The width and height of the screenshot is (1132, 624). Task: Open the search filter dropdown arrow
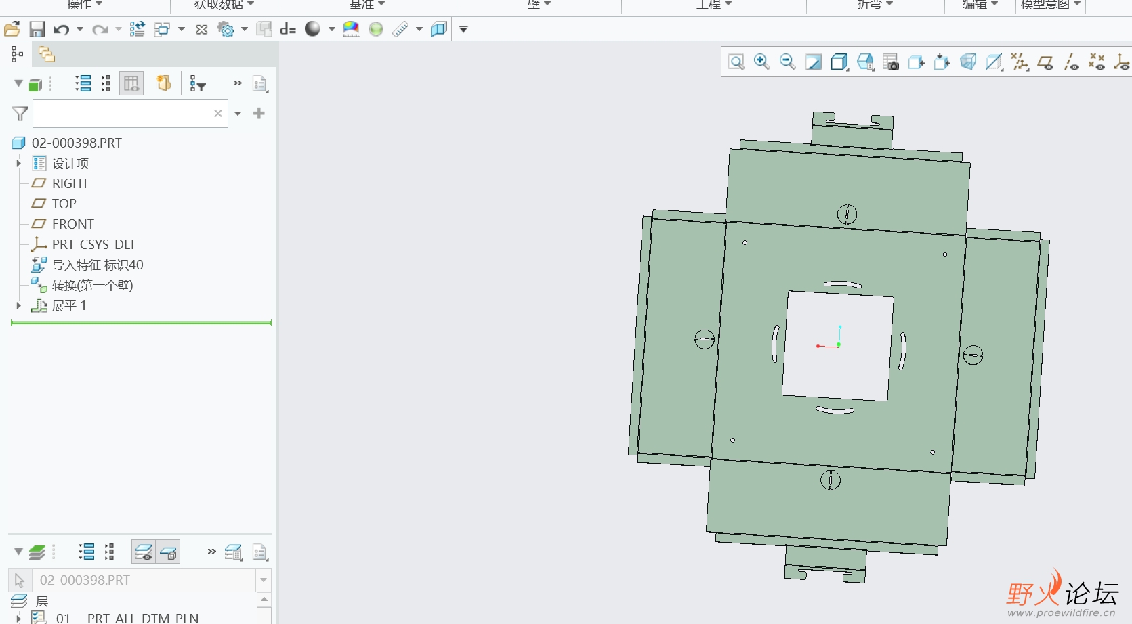tap(238, 113)
